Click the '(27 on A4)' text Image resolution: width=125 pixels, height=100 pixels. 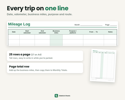click(36, 54)
